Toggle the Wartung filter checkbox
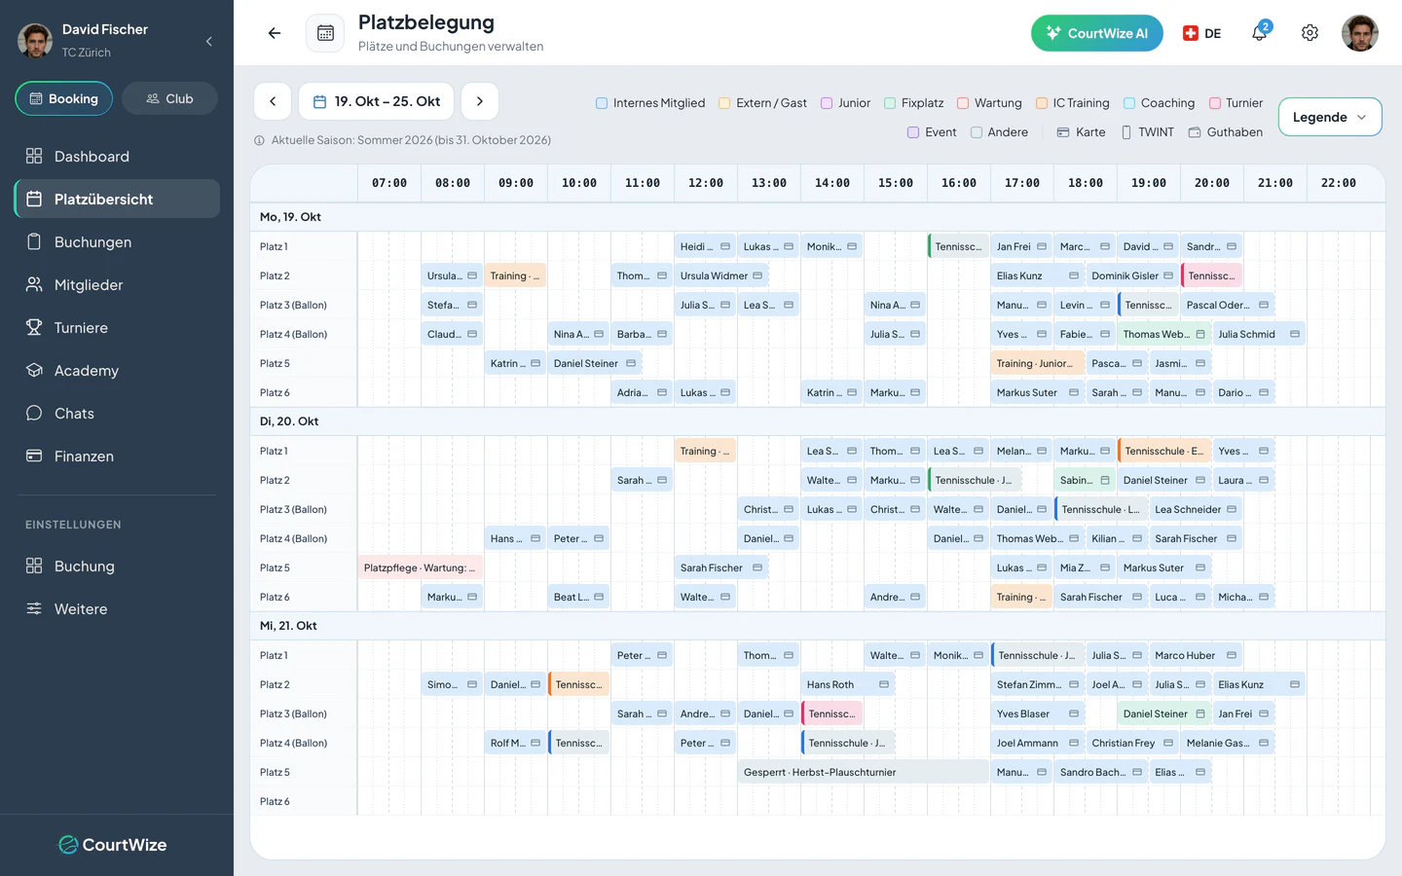This screenshot has height=876, width=1402. [x=963, y=103]
